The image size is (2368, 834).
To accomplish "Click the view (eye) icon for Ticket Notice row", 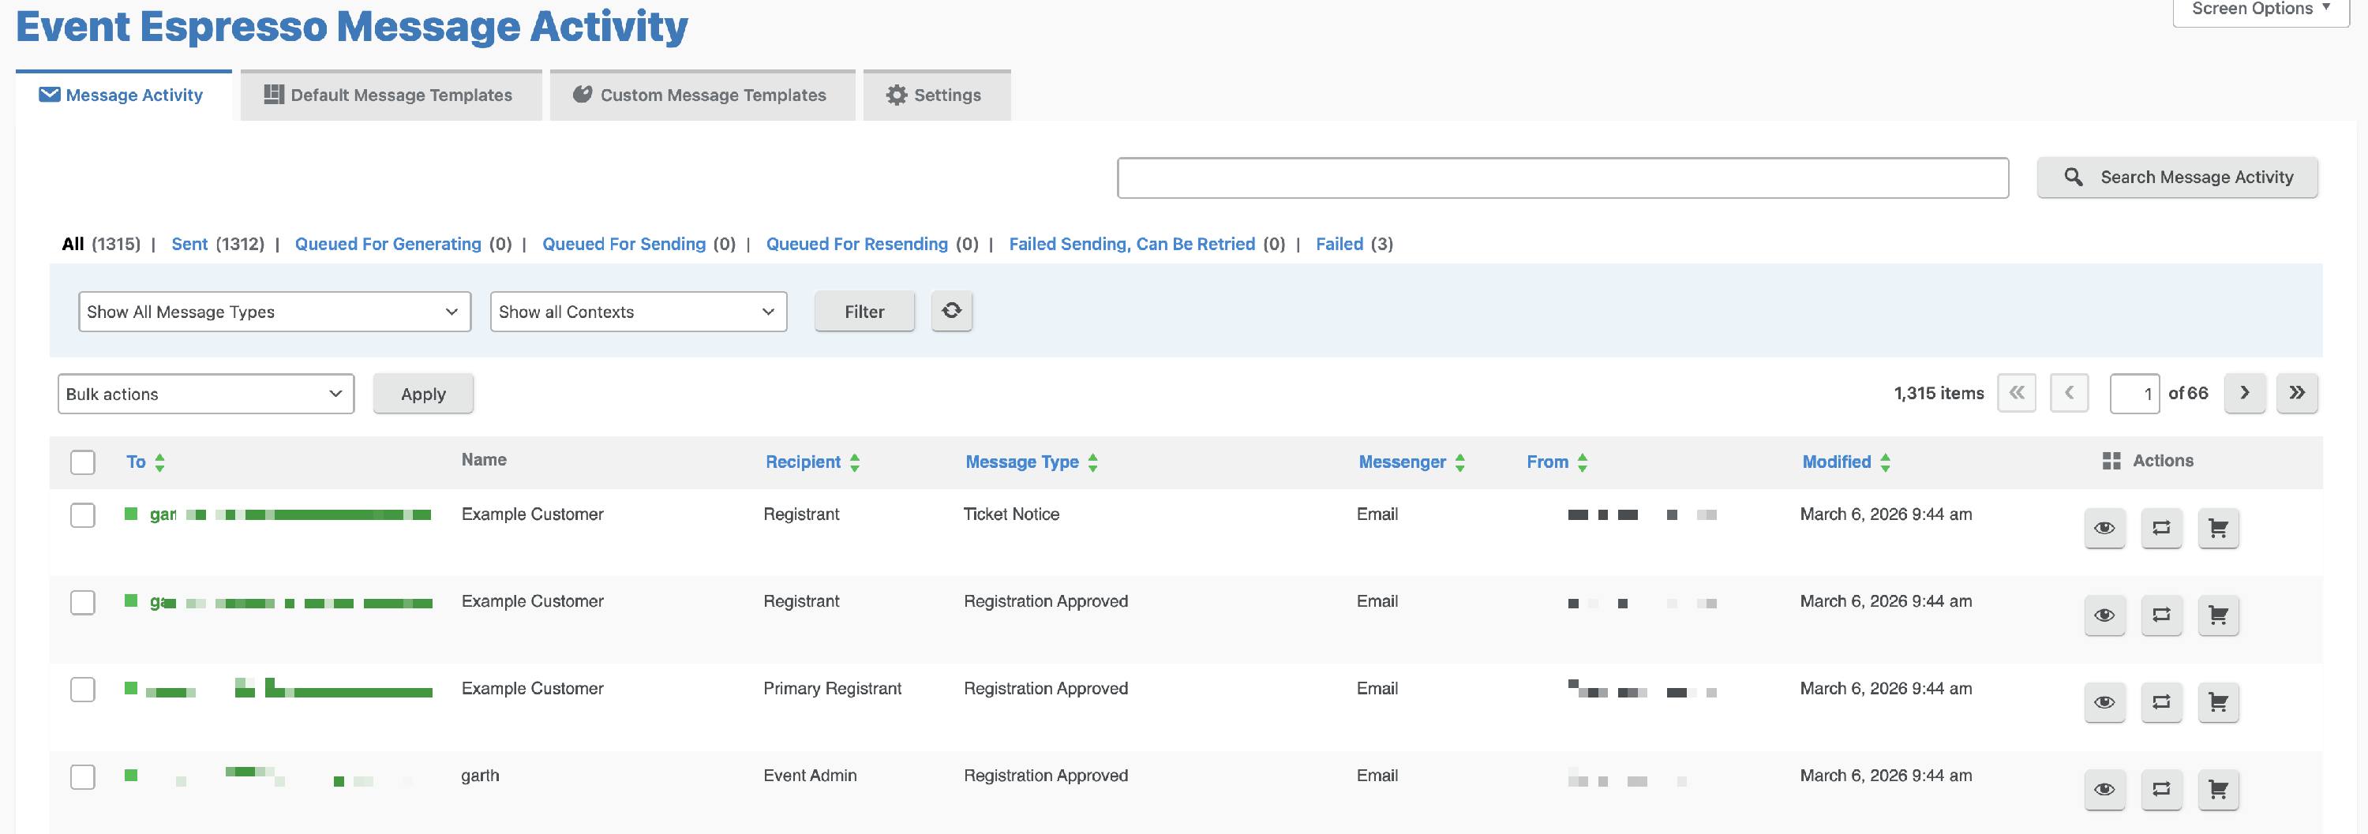I will [x=2104, y=528].
